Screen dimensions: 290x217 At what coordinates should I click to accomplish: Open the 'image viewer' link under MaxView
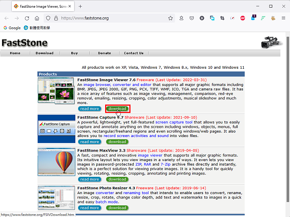click(x=150, y=156)
